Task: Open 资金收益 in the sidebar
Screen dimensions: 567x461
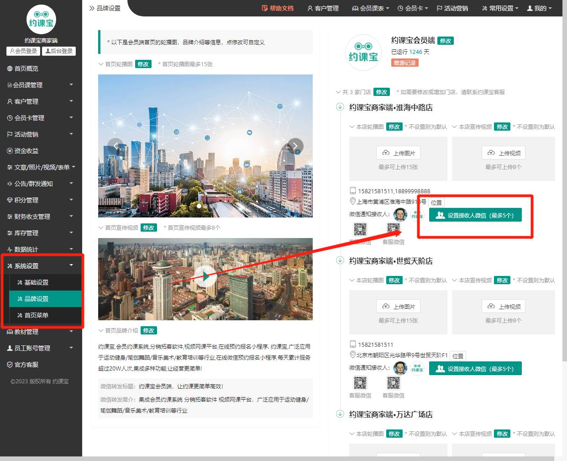Action: tap(41, 151)
